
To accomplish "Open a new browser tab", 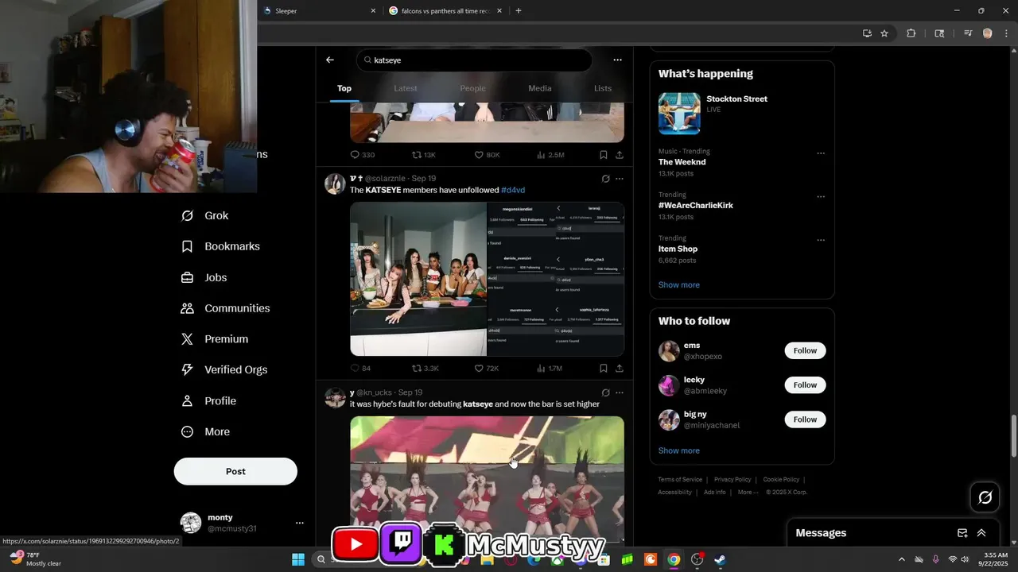I will tap(519, 11).
